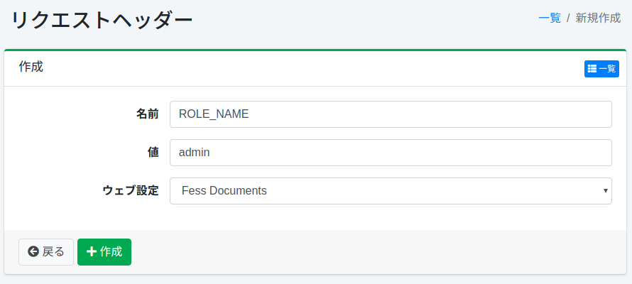Click the left-arrow circle icon on 戻る
Viewport: 632px width, 284px height.
pyautogui.click(x=33, y=252)
